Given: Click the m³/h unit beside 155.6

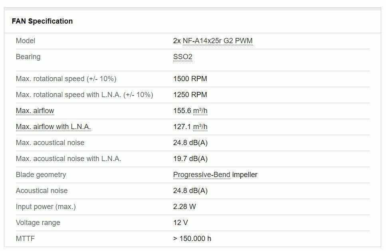Looking at the screenshot, I should [x=200, y=111].
